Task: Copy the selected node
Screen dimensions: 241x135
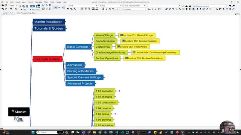Action: coord(23,6)
